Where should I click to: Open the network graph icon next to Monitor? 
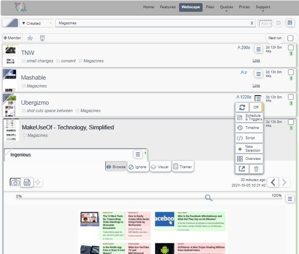[30, 38]
